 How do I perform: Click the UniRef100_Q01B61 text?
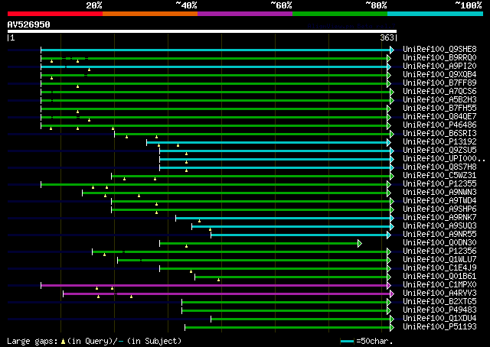tap(439, 277)
